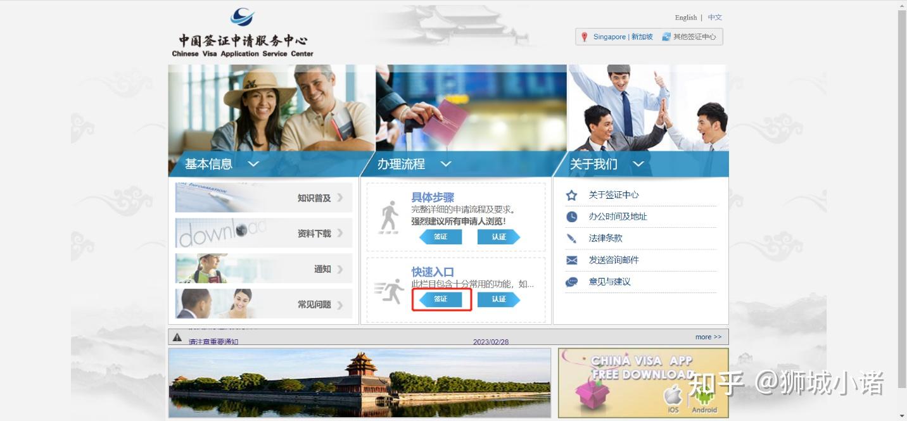Click the walking person icon in 具体步骤
This screenshot has height=421, width=907.
tap(389, 217)
